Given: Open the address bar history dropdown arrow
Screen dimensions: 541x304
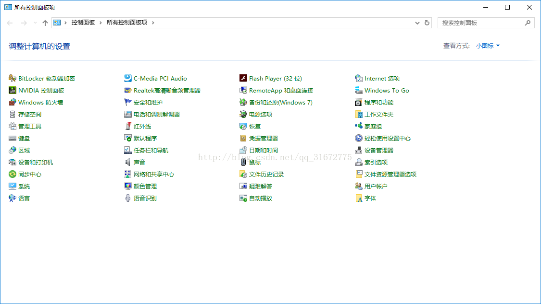Looking at the screenshot, I should pyautogui.click(x=417, y=23).
